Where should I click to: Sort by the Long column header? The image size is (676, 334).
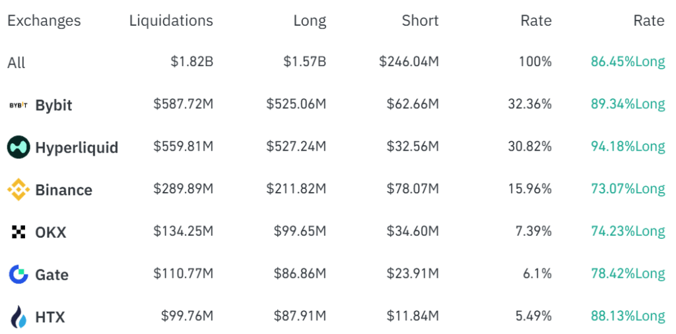coord(310,20)
